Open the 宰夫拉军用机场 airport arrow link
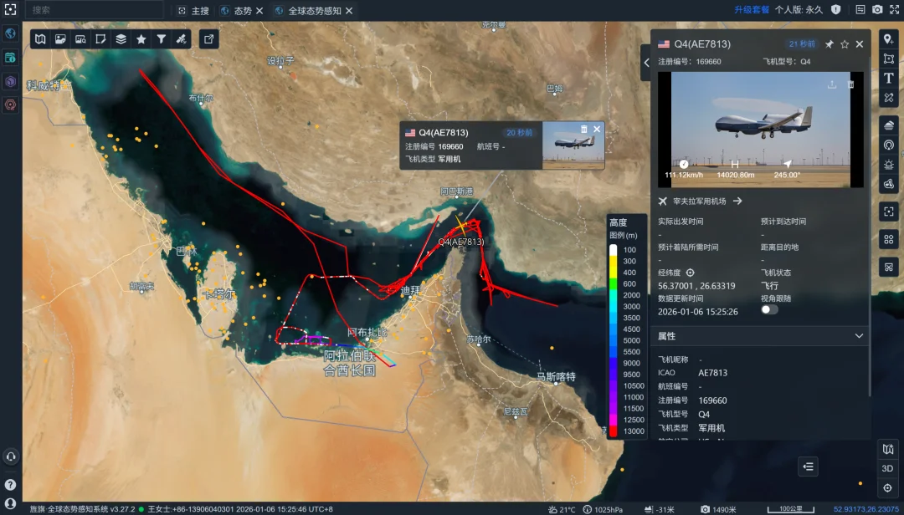Viewport: 904px width, 515px height. point(738,201)
